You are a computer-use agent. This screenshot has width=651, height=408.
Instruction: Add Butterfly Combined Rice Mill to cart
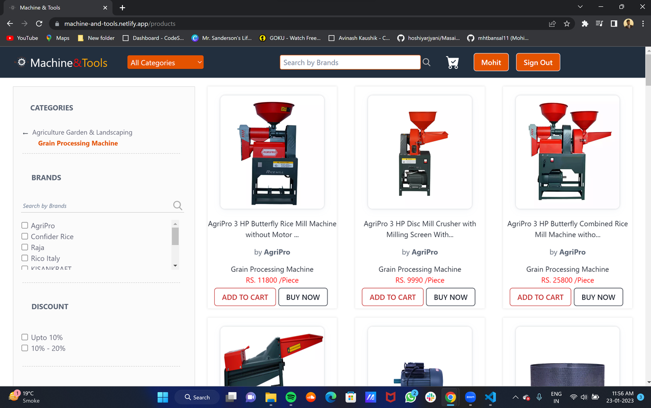point(540,297)
